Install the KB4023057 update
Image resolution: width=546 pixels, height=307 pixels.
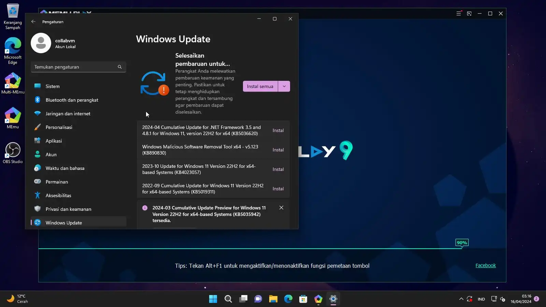point(278,169)
